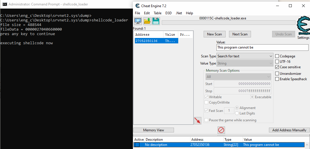Click executing shellcode now line in Command Prompt

point(27,43)
